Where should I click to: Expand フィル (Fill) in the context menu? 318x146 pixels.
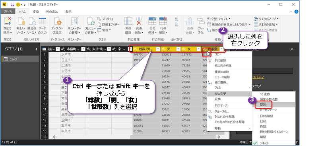tap(230, 88)
